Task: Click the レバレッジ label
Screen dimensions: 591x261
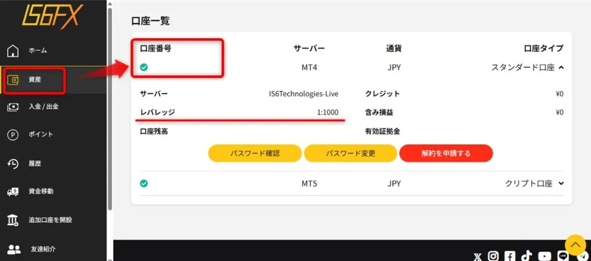Action: 158,113
